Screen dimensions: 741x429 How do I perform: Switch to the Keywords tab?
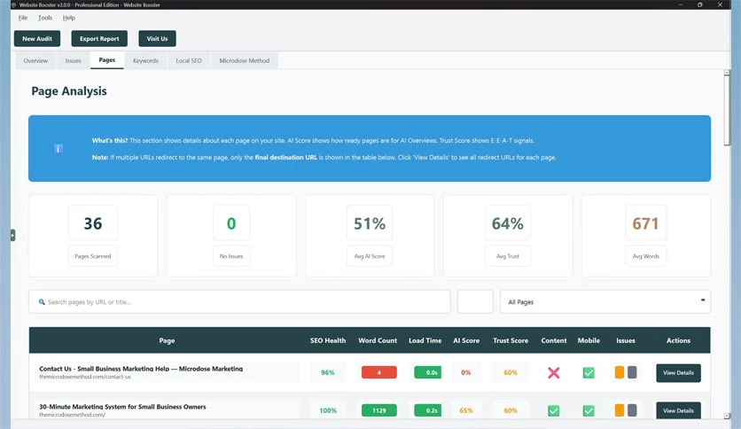pyautogui.click(x=145, y=60)
